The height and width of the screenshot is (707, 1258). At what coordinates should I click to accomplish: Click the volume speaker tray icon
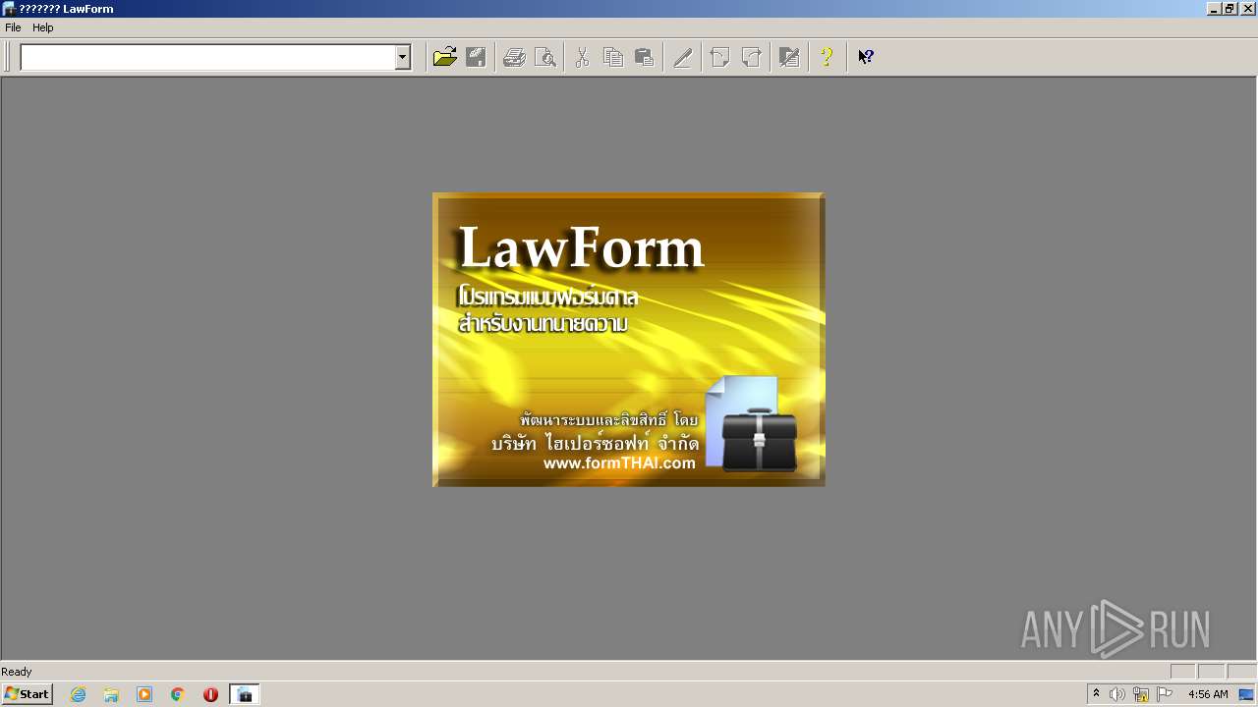point(1117,694)
